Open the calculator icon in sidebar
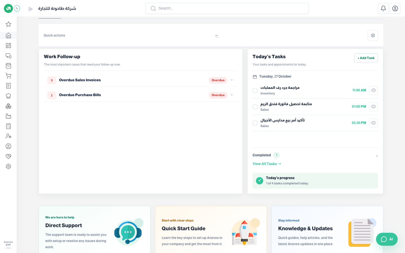The width and height of the screenshot is (405, 253). click(x=8, y=126)
